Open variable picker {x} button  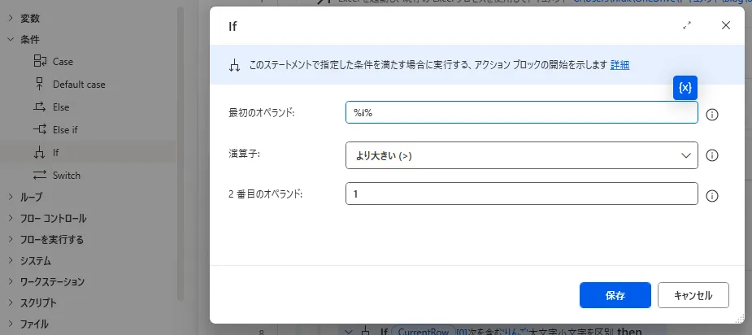pyautogui.click(x=685, y=88)
